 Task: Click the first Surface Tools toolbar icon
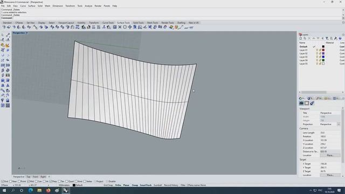tap(4, 27)
